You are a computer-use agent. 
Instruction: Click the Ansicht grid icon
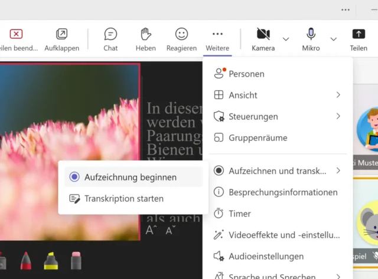pos(219,95)
